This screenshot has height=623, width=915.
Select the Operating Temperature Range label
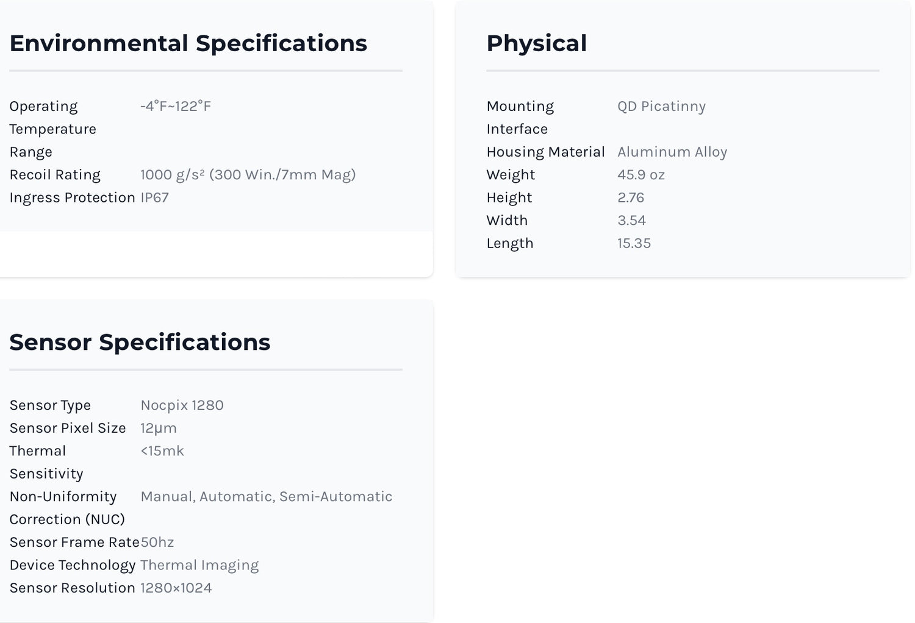click(52, 129)
